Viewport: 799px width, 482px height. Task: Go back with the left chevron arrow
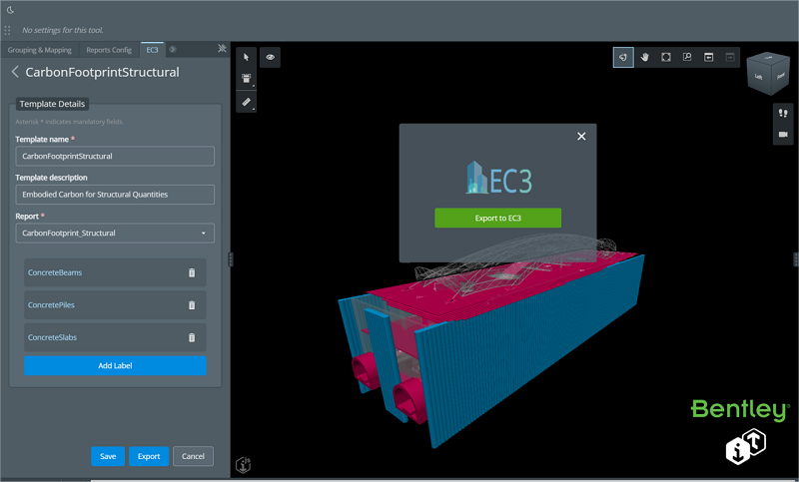15,72
